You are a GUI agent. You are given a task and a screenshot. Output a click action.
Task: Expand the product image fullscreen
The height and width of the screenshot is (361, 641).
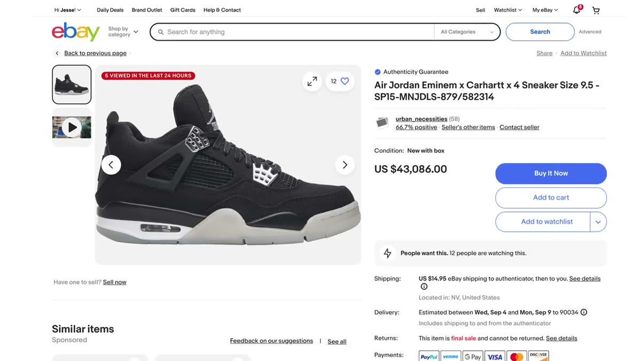click(x=312, y=81)
